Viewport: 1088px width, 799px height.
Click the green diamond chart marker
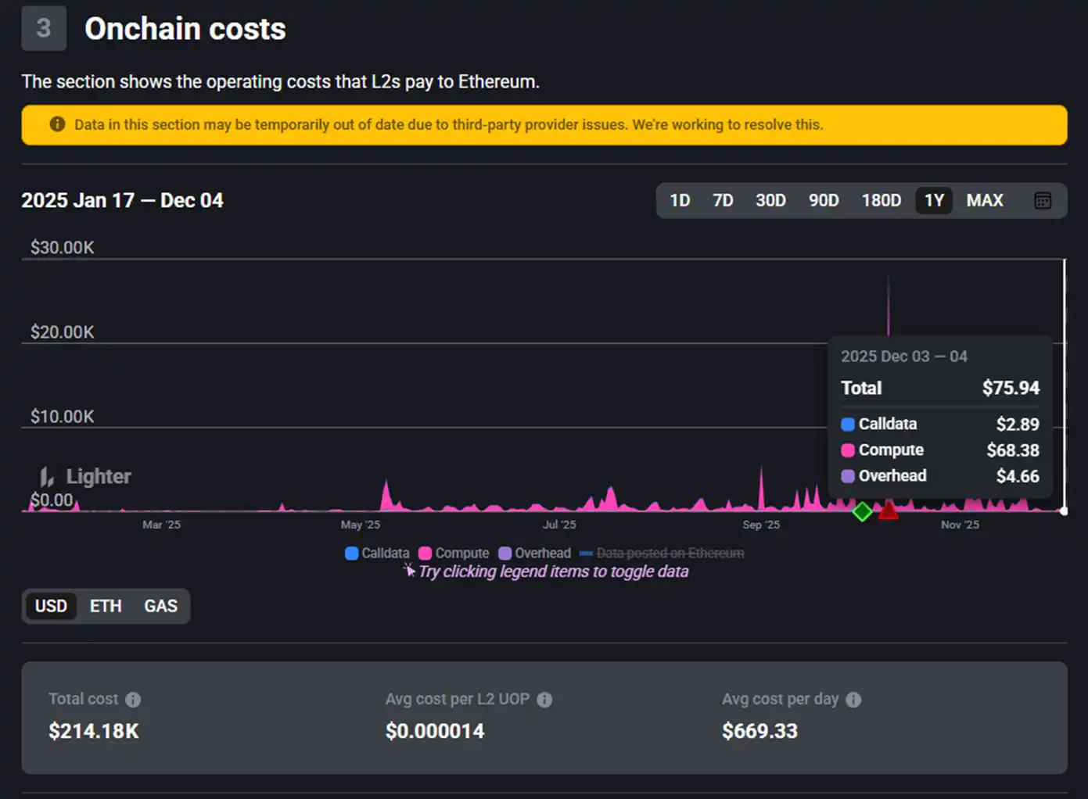click(x=862, y=511)
